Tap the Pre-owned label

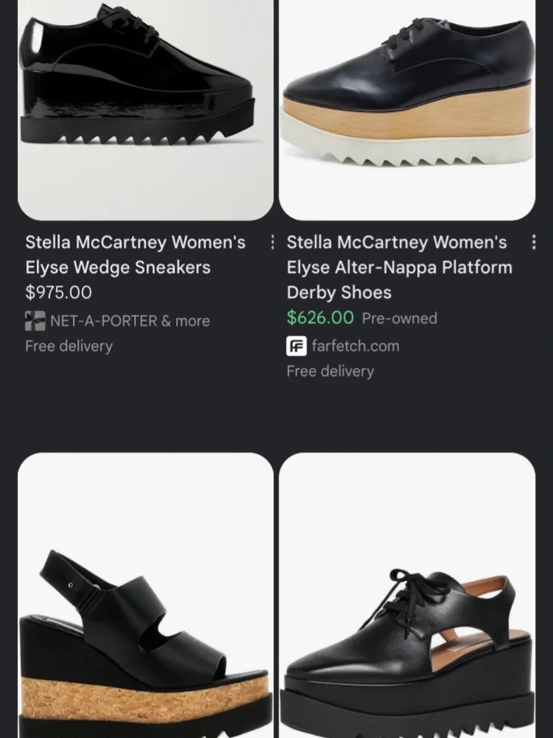click(400, 318)
